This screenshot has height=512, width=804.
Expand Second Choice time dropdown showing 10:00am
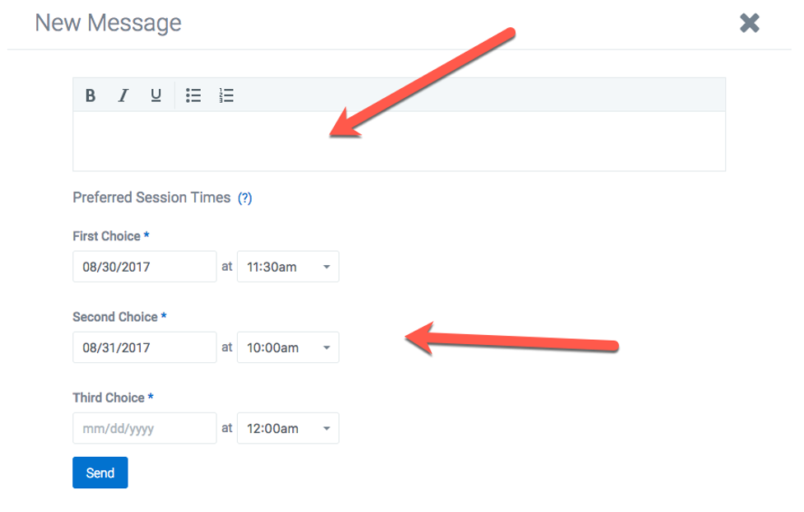(x=288, y=347)
